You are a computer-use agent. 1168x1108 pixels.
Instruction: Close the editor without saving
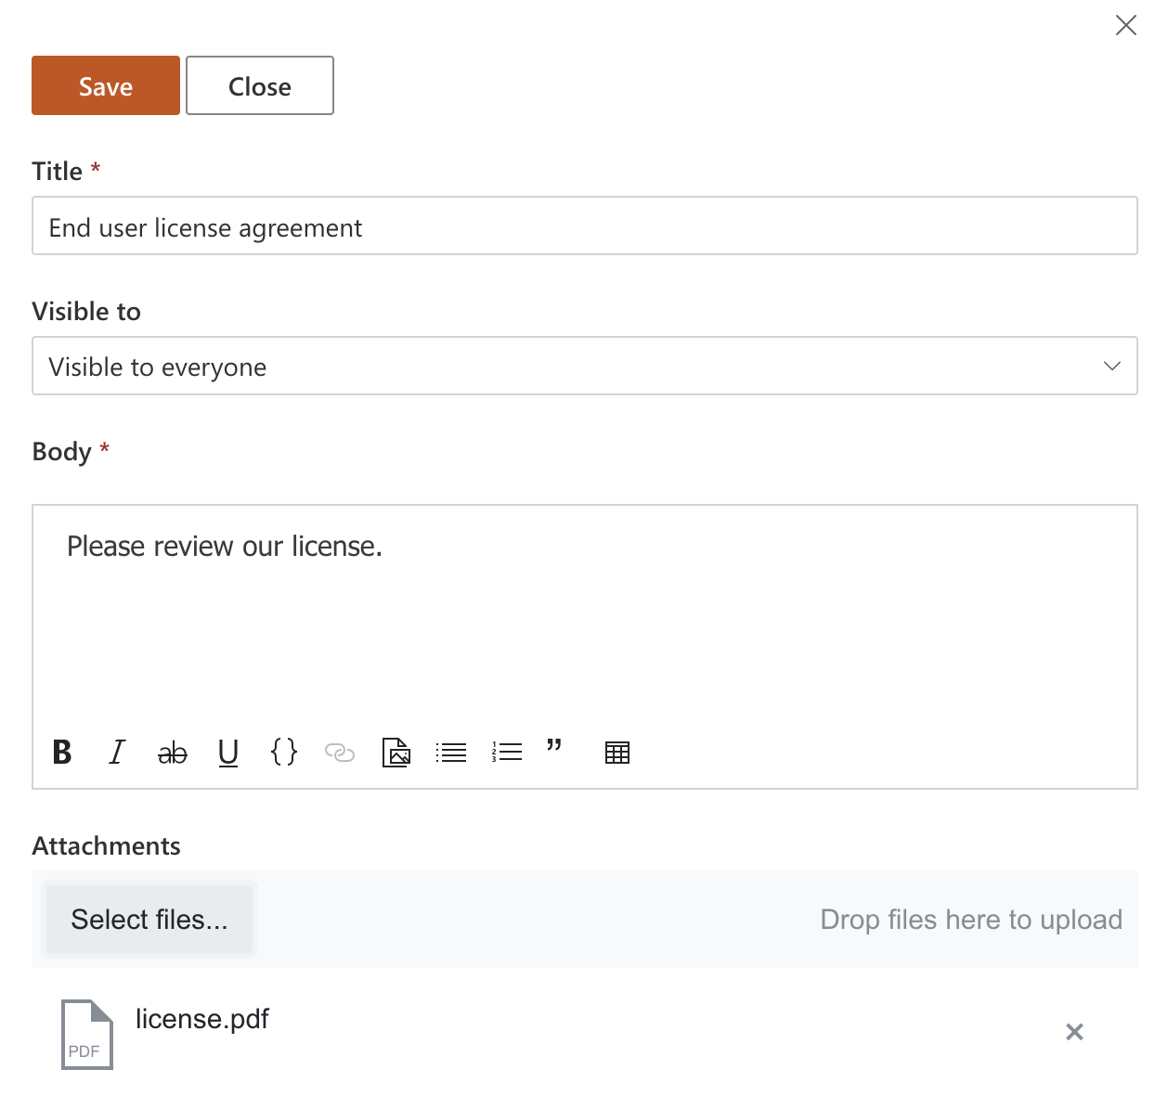point(259,85)
